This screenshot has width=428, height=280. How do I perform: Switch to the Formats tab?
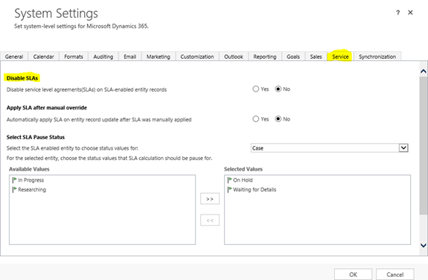click(74, 57)
